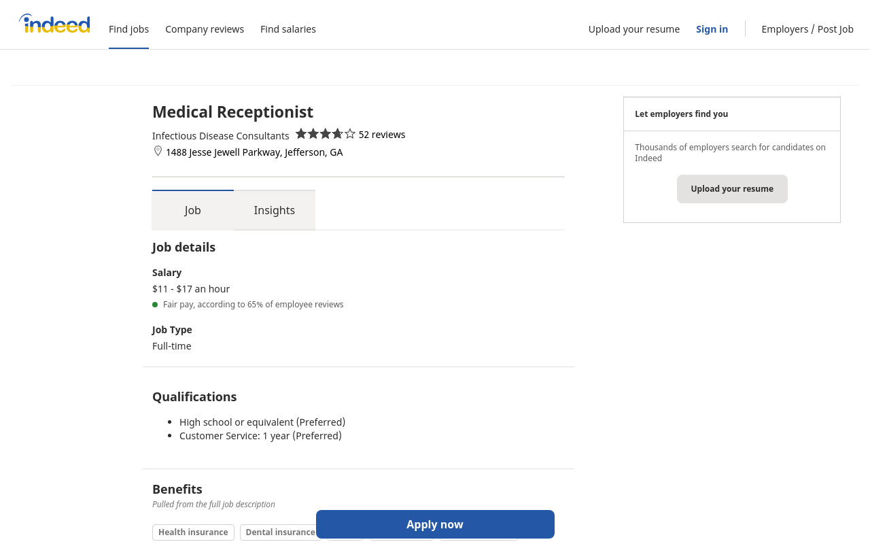Select the Job tab
870x544 pixels.
193,210
